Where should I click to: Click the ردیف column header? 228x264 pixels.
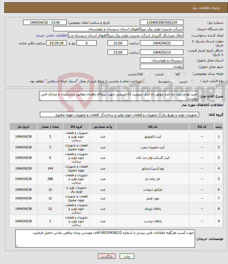tap(218, 127)
